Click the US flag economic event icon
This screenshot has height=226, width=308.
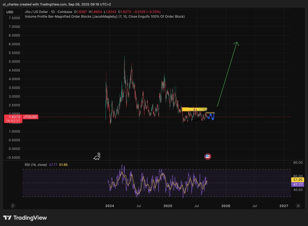tap(208, 156)
